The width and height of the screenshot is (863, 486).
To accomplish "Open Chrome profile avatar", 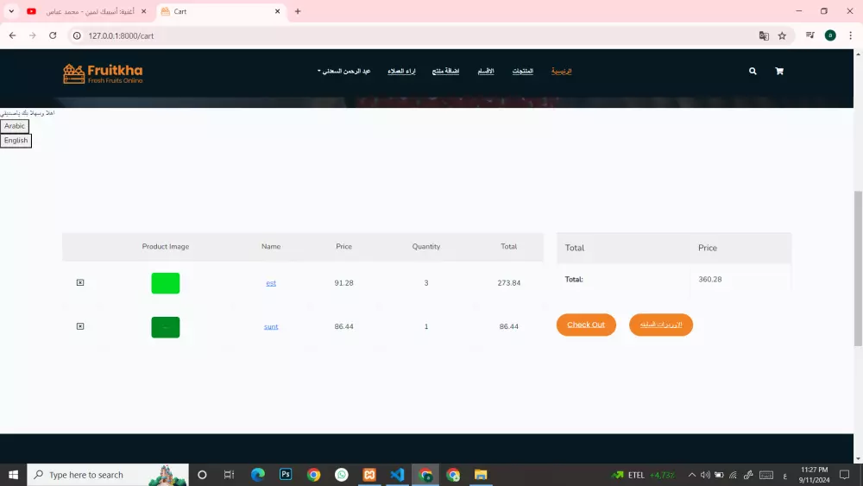I will click(x=830, y=35).
